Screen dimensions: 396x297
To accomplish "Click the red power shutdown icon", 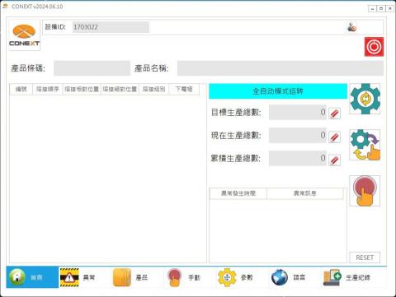I will pyautogui.click(x=374, y=47).
